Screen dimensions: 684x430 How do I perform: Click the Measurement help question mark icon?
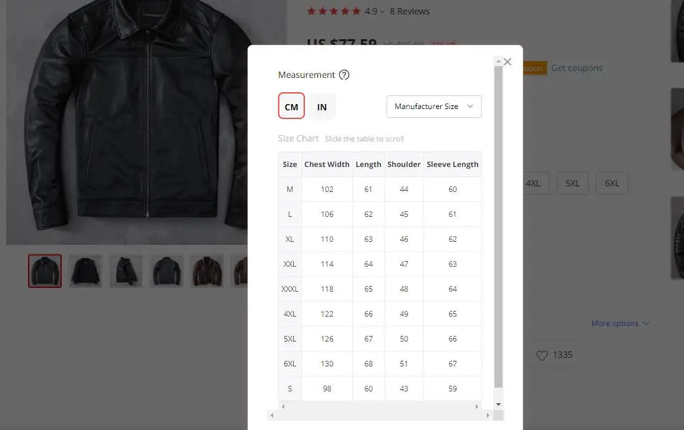pyautogui.click(x=344, y=75)
